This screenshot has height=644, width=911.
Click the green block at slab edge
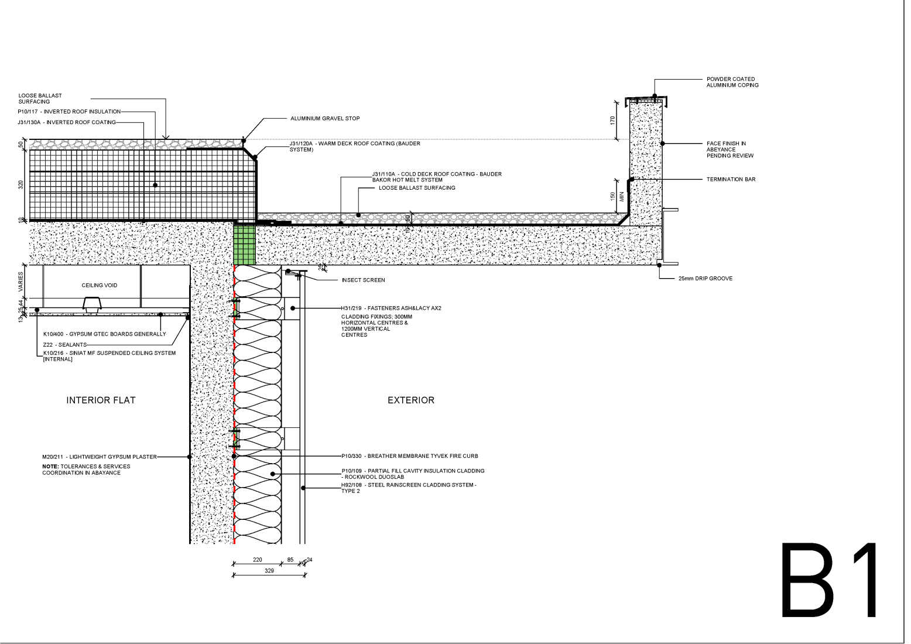pyautogui.click(x=245, y=245)
